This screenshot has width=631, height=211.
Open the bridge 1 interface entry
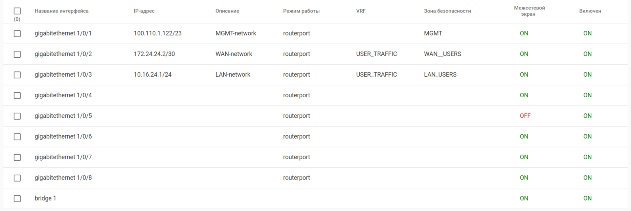45,199
